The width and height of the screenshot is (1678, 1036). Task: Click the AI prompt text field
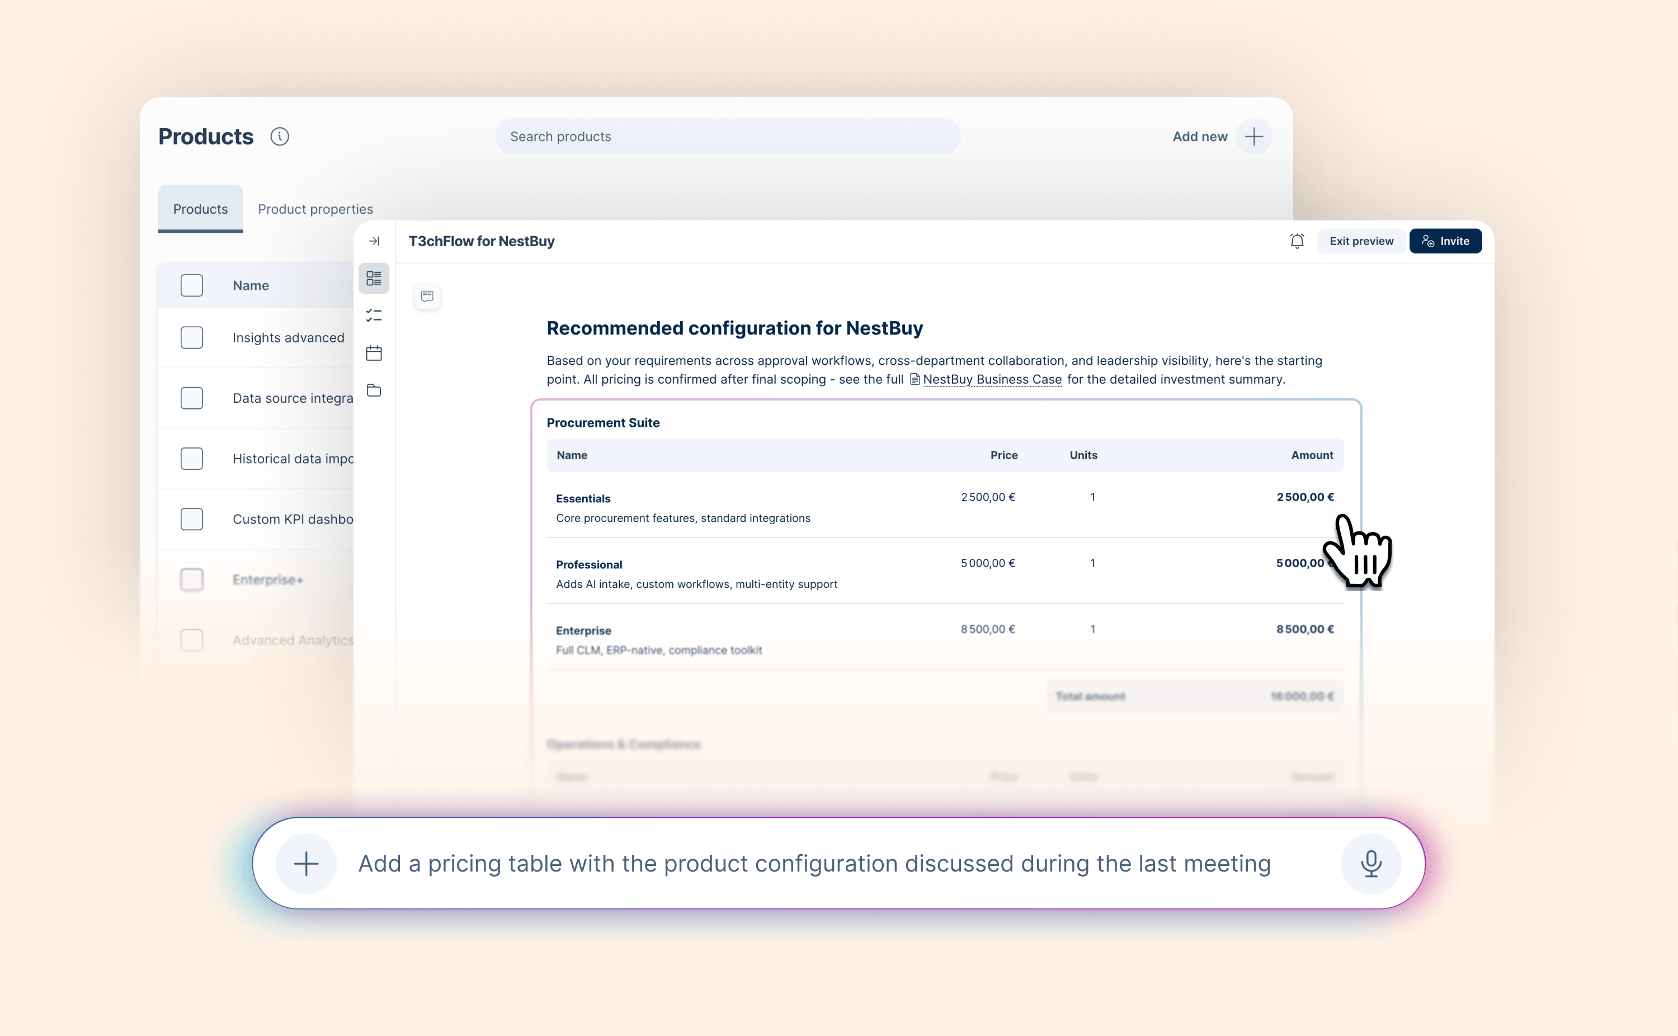coord(815,863)
